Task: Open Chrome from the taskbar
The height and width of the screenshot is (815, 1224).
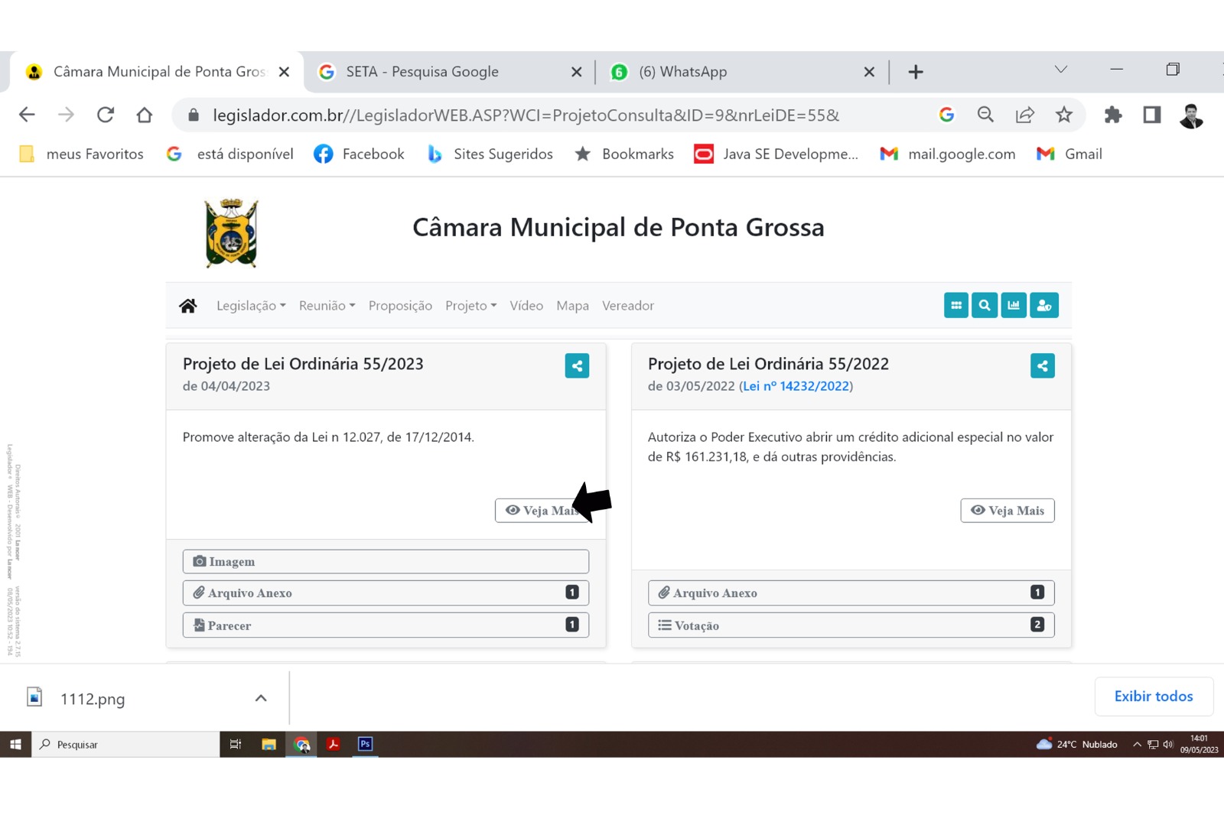Action: (x=301, y=744)
